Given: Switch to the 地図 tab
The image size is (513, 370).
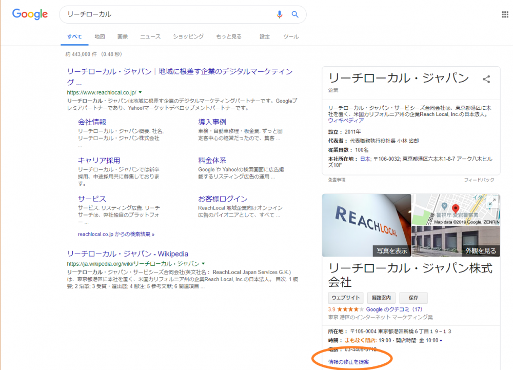Looking at the screenshot, I should [x=100, y=36].
